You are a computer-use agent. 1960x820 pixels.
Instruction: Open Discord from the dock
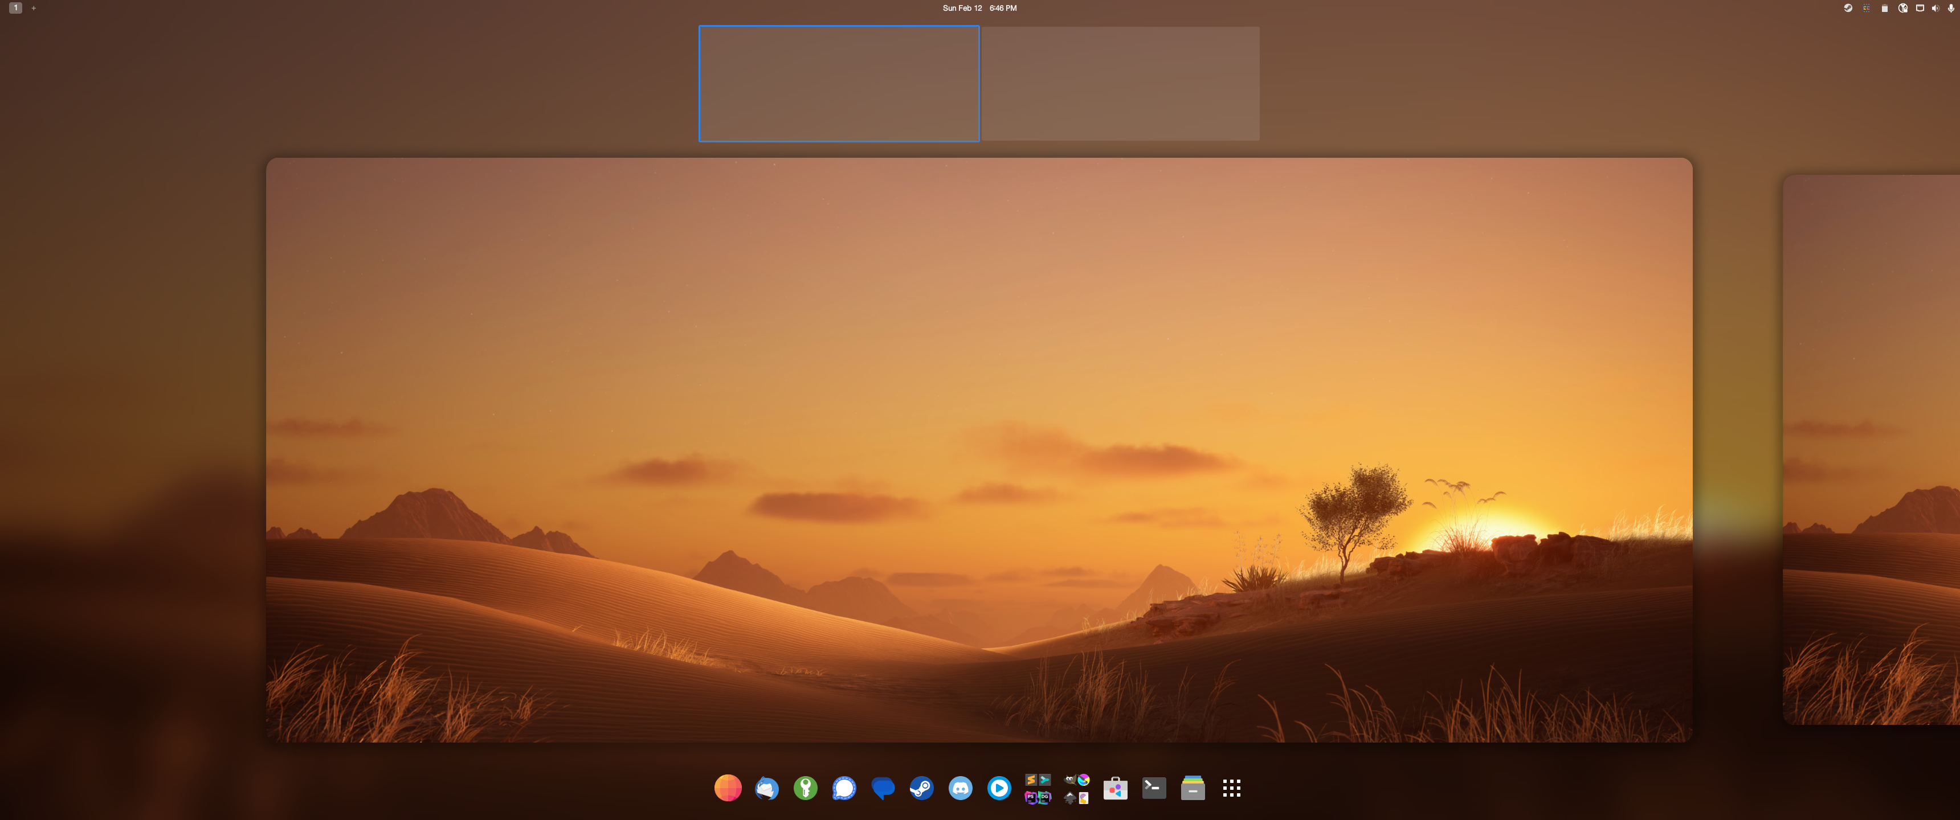[x=960, y=788]
